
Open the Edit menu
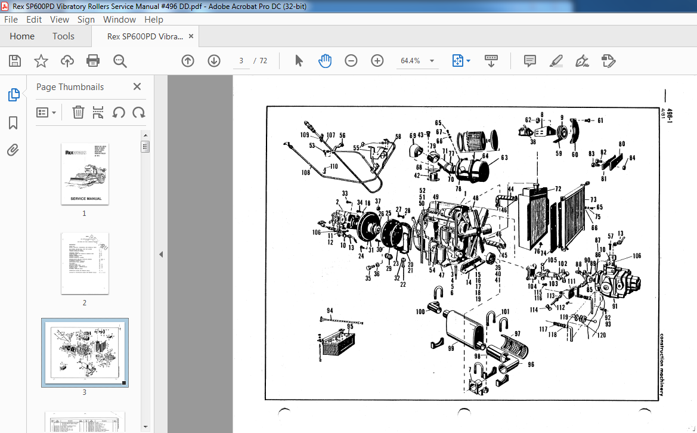34,20
